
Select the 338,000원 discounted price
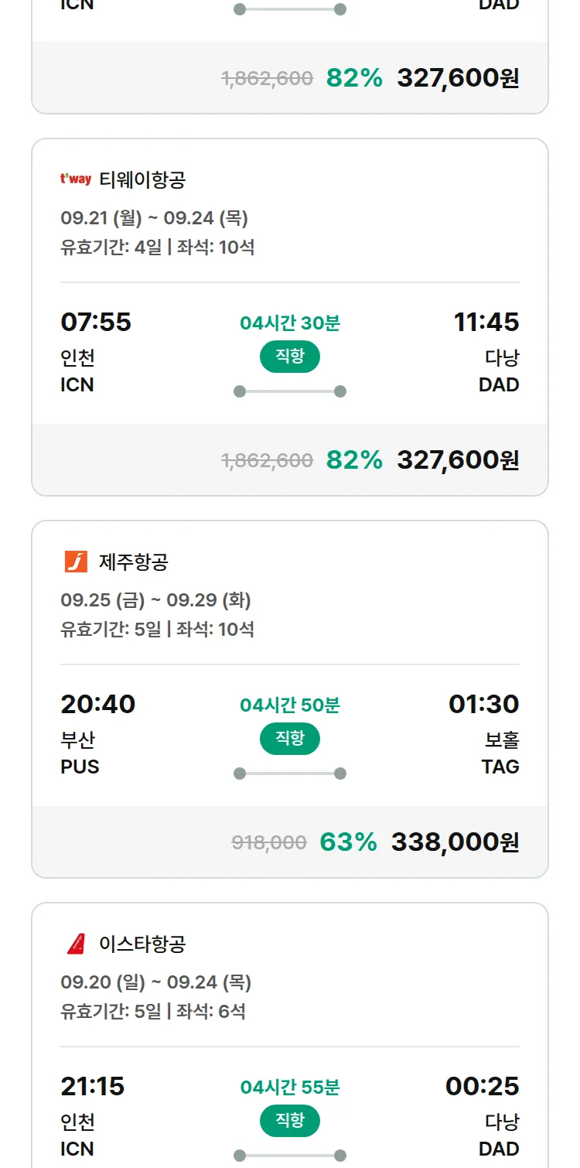[x=455, y=842]
